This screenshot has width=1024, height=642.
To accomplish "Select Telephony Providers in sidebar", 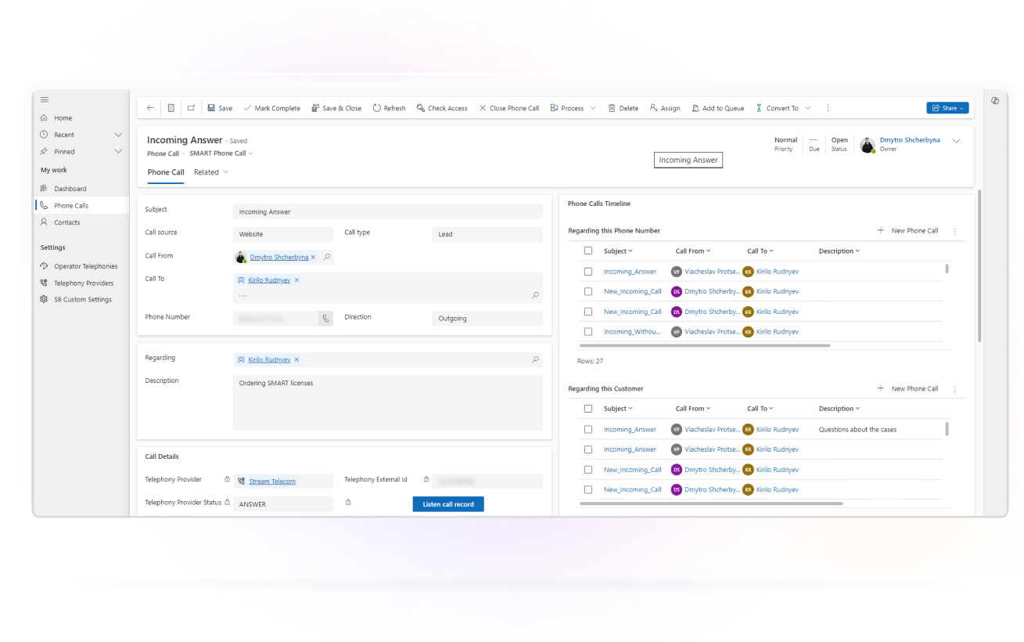I will (x=83, y=283).
